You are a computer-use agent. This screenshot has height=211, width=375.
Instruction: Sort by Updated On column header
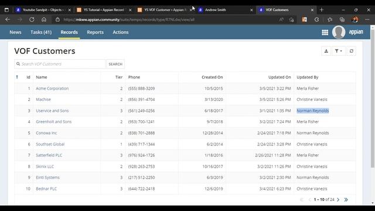[279, 77]
